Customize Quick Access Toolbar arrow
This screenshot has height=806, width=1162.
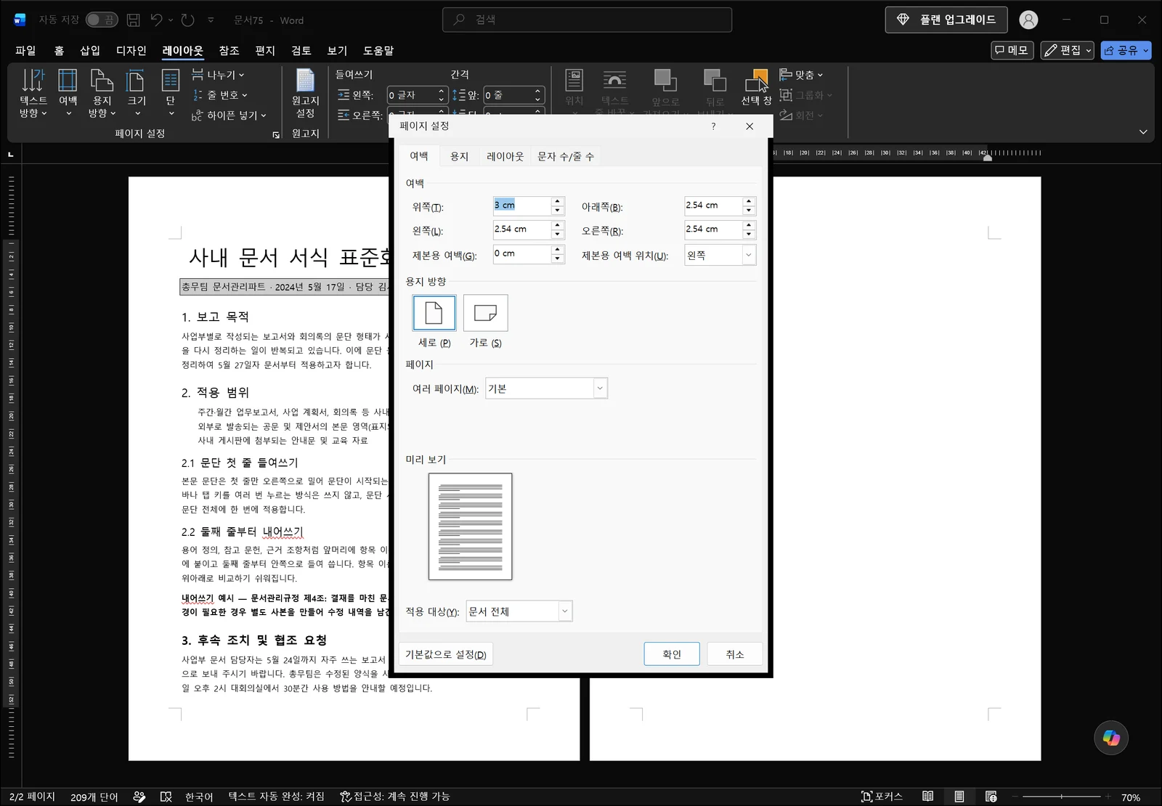pyautogui.click(x=211, y=20)
